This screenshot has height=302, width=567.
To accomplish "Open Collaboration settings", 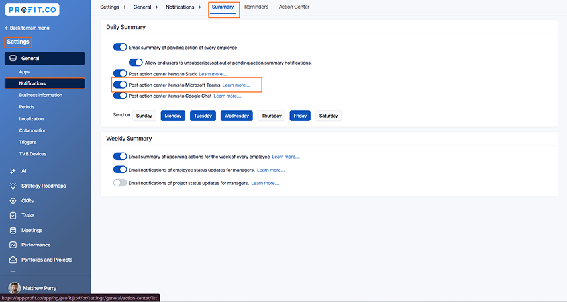I will tap(32, 130).
